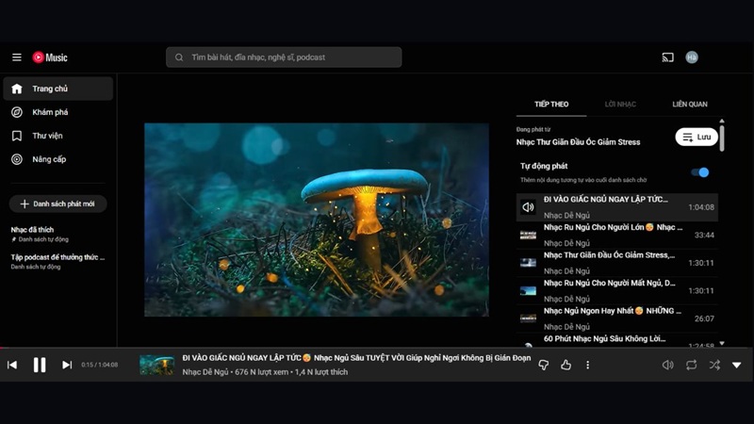Open the user account avatar
Image resolution: width=754 pixels, height=424 pixels.
click(692, 57)
